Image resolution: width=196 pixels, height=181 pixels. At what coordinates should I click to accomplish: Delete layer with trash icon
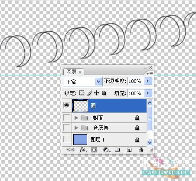tap(141, 150)
